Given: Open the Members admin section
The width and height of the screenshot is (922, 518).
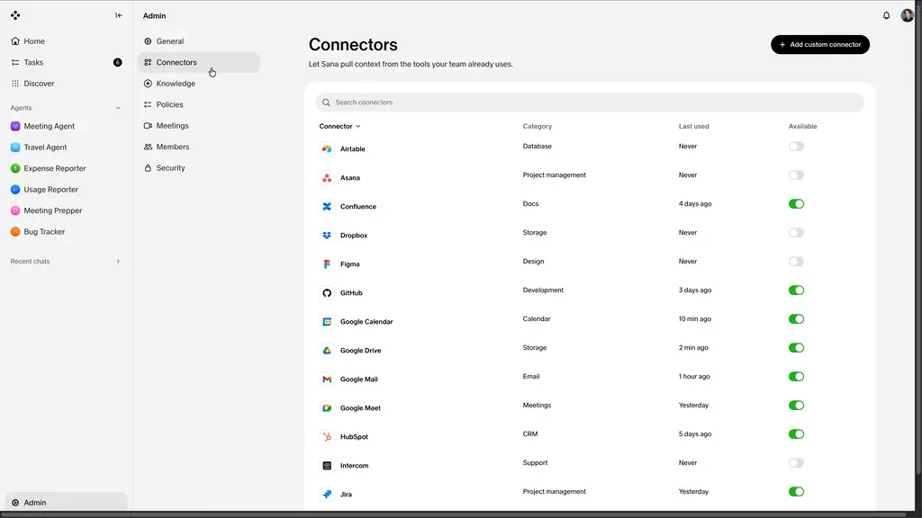Looking at the screenshot, I should coord(199,147).
